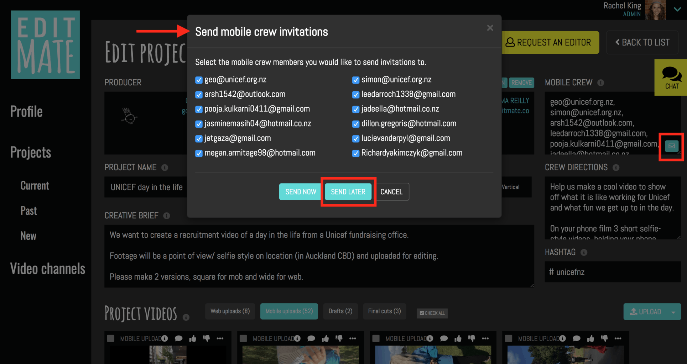Thumbs up the third mobile upload

click(x=458, y=338)
